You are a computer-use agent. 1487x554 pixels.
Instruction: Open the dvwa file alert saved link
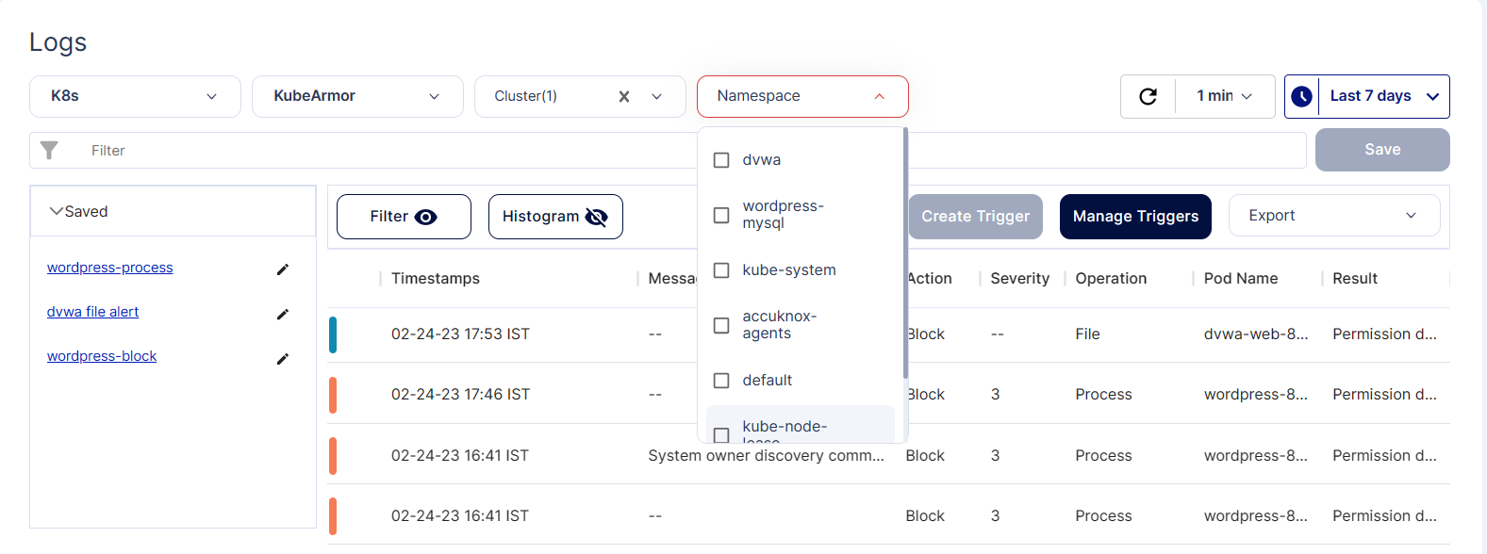pos(92,312)
